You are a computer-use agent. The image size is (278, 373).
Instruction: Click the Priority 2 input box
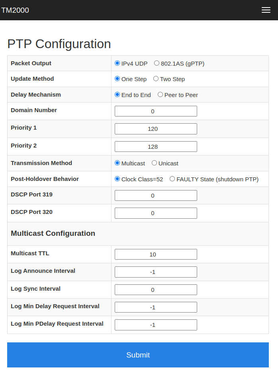point(156,146)
